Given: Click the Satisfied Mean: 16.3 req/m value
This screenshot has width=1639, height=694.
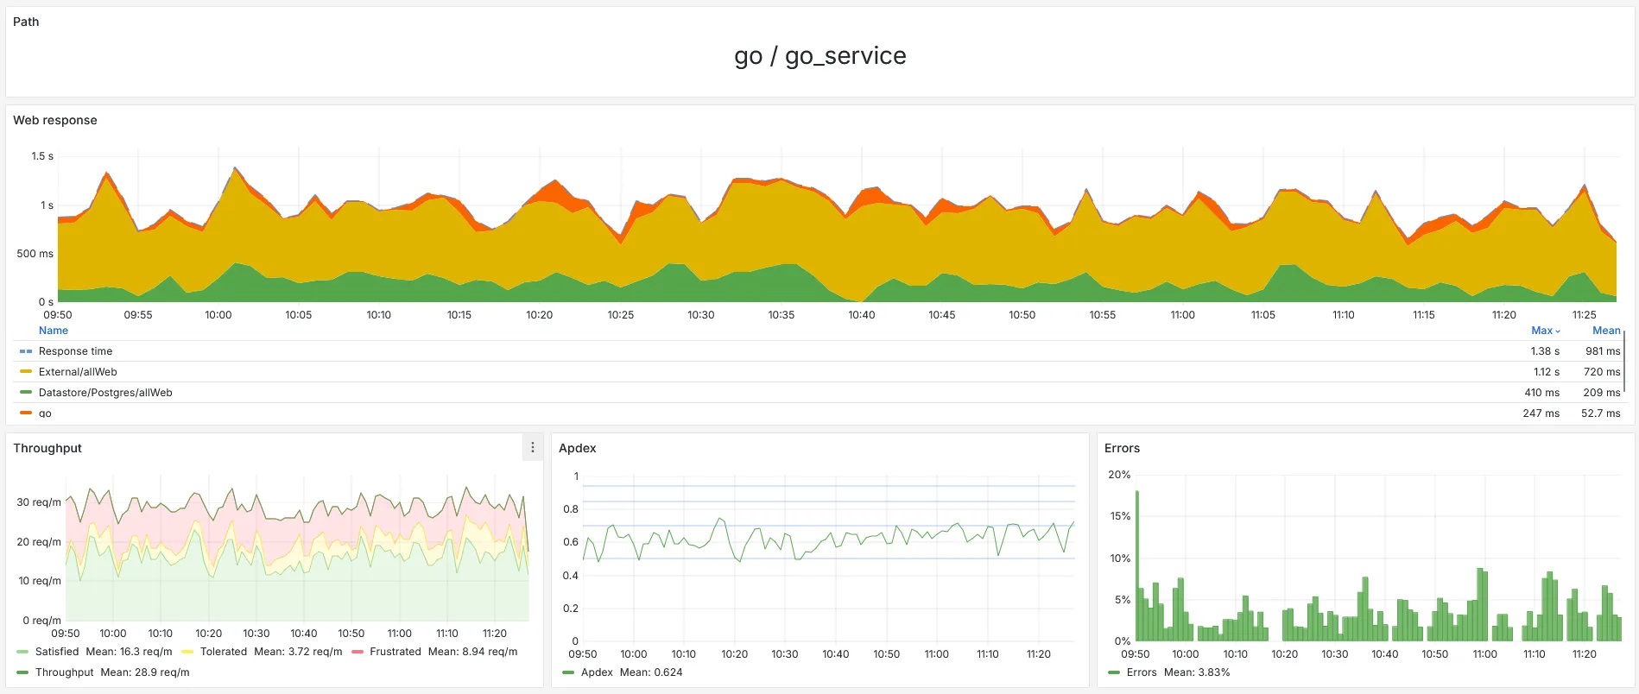Looking at the screenshot, I should pyautogui.click(x=129, y=652).
